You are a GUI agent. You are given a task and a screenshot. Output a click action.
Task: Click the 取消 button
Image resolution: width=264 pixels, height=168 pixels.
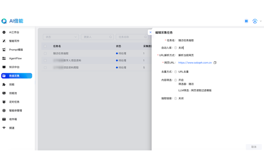point(254,147)
